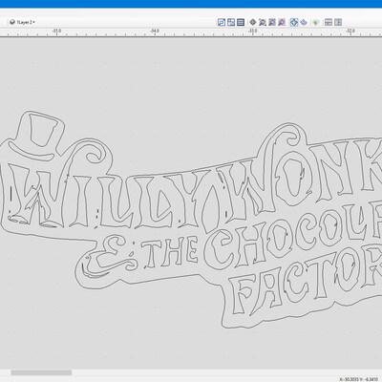
Task: Click the horizontal lines list view icon
Action: (241, 22)
